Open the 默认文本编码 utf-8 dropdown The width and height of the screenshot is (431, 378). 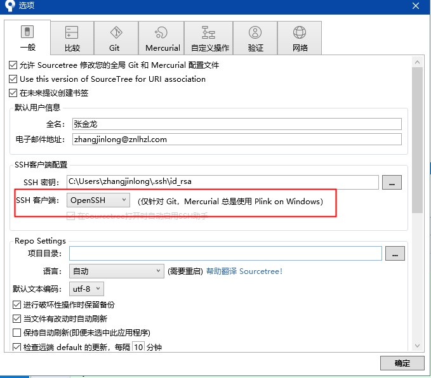(86, 289)
